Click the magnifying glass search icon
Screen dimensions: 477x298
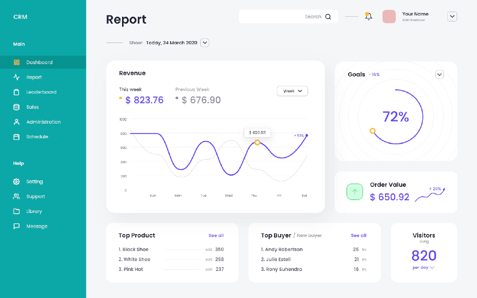coord(328,17)
